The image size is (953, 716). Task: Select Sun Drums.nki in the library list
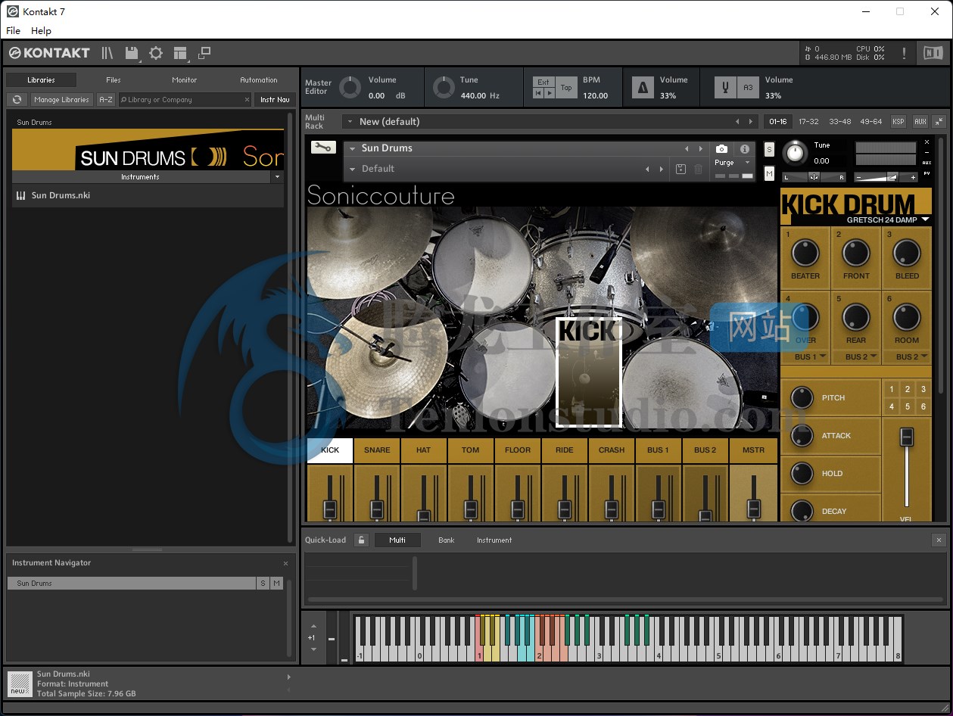[148, 195]
